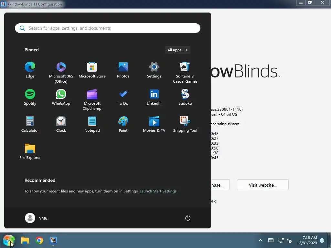Open Microsoft Store pinned app
The image size is (331, 248).
pyautogui.click(x=92, y=70)
